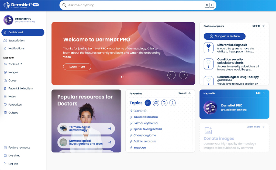Image resolution: width=276 pixels, height=170 pixels.
Task: Click the My profile avatar image
Action: click(x=210, y=107)
